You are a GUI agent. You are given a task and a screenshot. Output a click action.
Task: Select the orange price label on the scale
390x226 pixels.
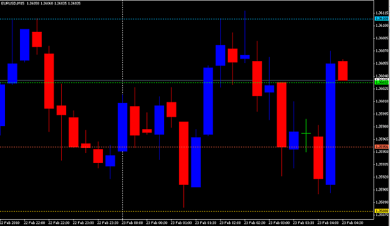(x=382, y=147)
